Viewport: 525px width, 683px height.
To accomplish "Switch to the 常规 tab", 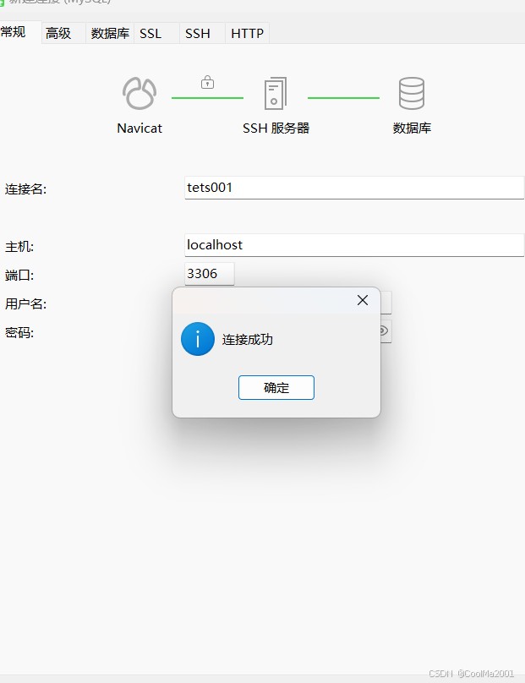I will pyautogui.click(x=19, y=32).
